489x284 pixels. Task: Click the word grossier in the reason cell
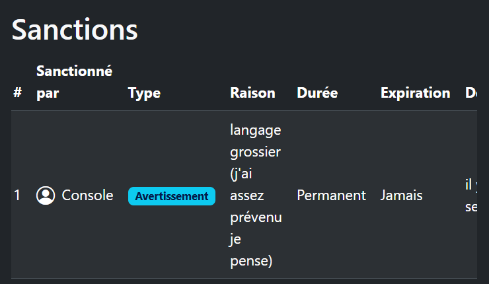[256, 152]
